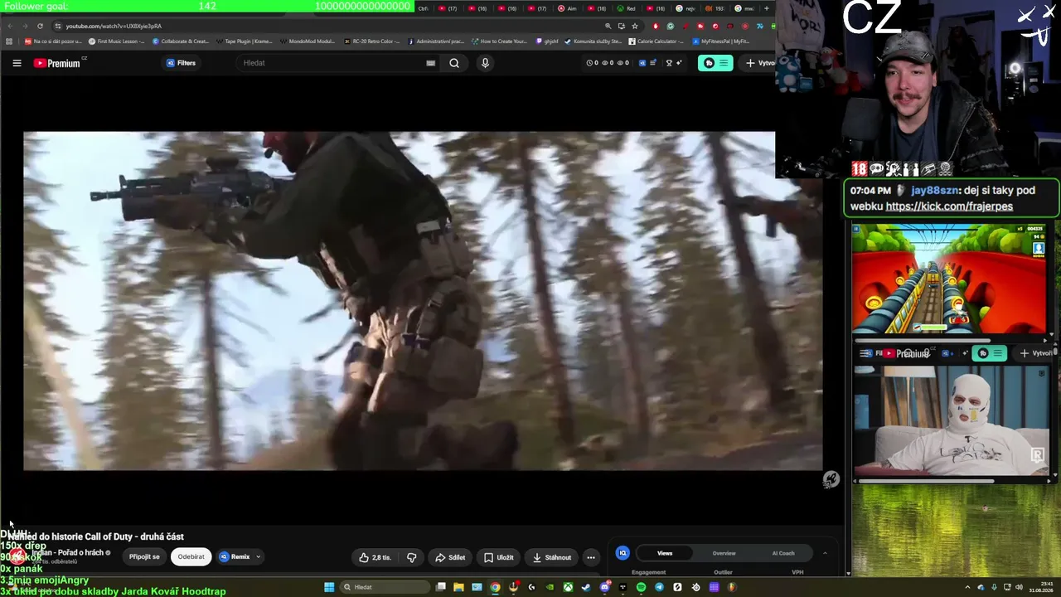The image size is (1061, 597).
Task: Switch to the Aim browser tab
Action: pyautogui.click(x=568, y=8)
